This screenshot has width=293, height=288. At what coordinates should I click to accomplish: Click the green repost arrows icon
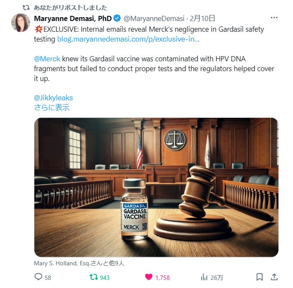point(94,277)
